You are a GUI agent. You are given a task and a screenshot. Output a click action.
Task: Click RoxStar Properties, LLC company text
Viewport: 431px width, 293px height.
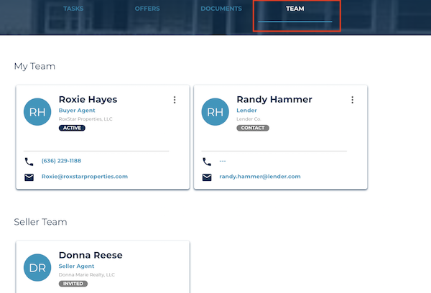pos(85,119)
